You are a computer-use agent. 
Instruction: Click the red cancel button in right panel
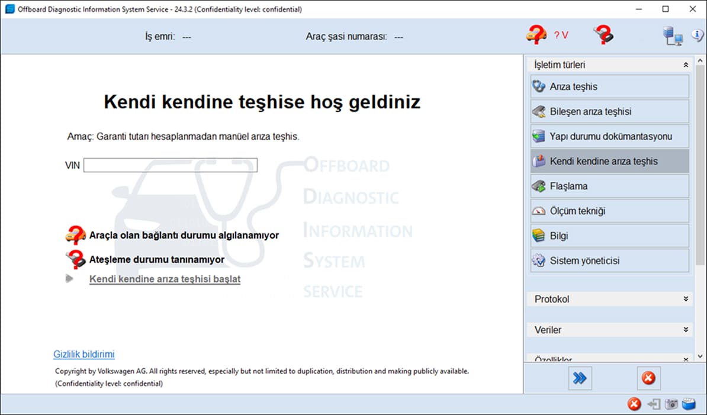point(648,378)
